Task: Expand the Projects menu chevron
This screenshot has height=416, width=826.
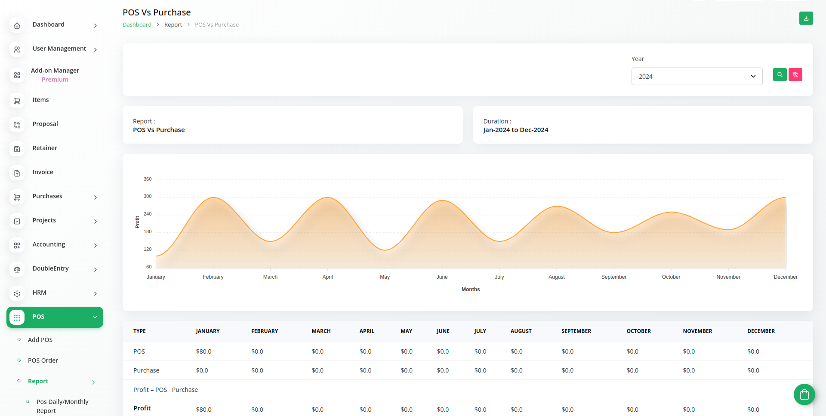Action: [96, 222]
